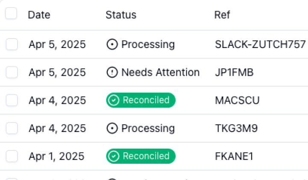Open the SLACK-ZUTCH757 reference

click(x=260, y=45)
